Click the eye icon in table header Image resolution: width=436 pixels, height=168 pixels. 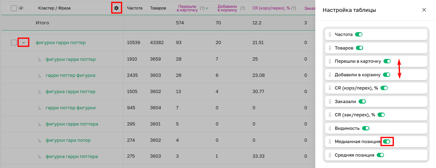coord(21,8)
